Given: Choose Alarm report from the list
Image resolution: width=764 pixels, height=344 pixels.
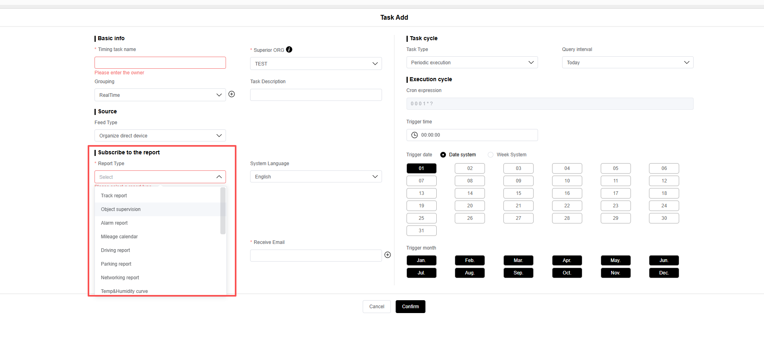Looking at the screenshot, I should 114,223.
